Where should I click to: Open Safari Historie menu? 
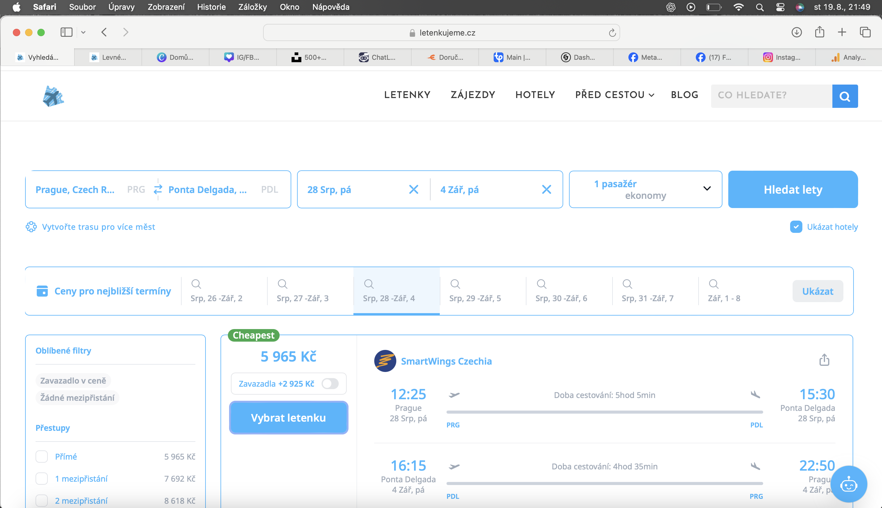coord(211,7)
